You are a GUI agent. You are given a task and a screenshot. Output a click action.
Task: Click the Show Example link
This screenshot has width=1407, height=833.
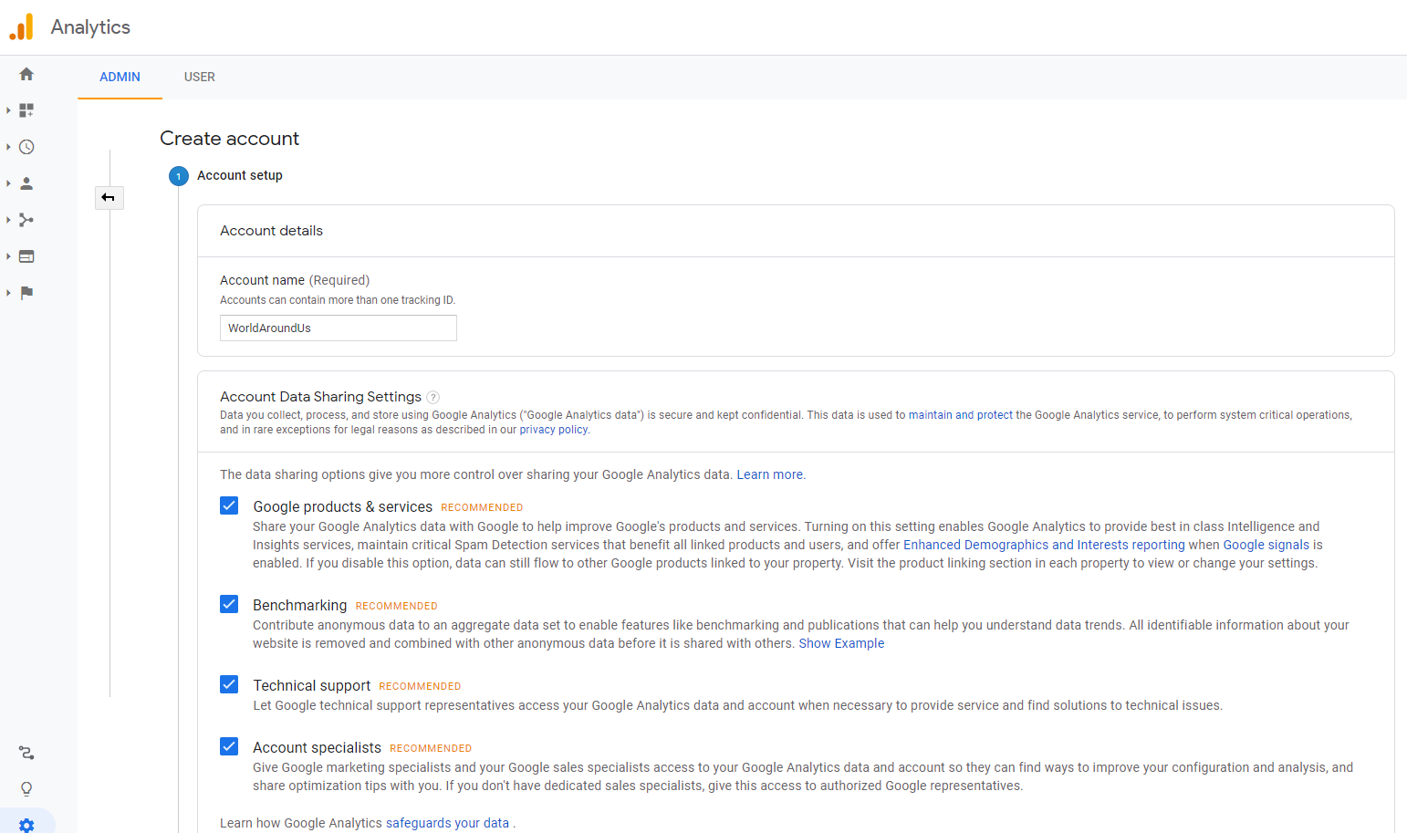click(841, 643)
